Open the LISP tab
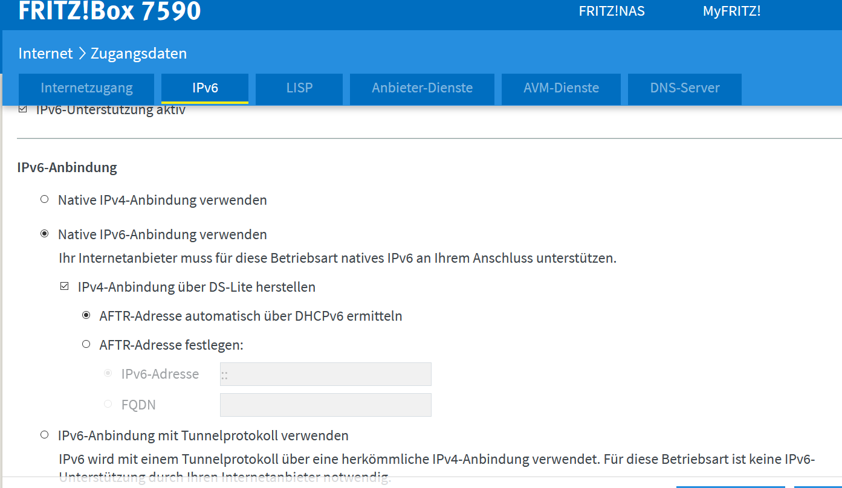 (x=299, y=88)
